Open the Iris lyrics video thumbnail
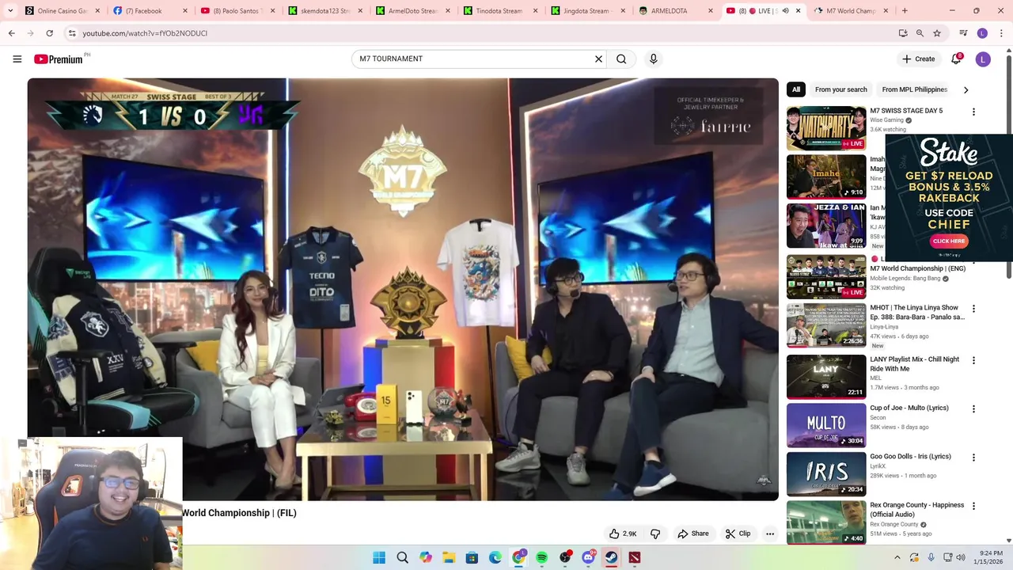Screen dimensions: 1013x570 (x=826, y=474)
